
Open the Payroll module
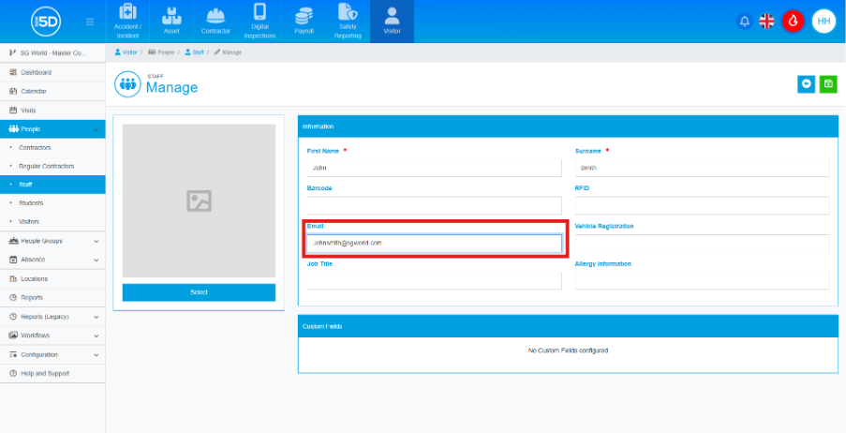tap(304, 22)
